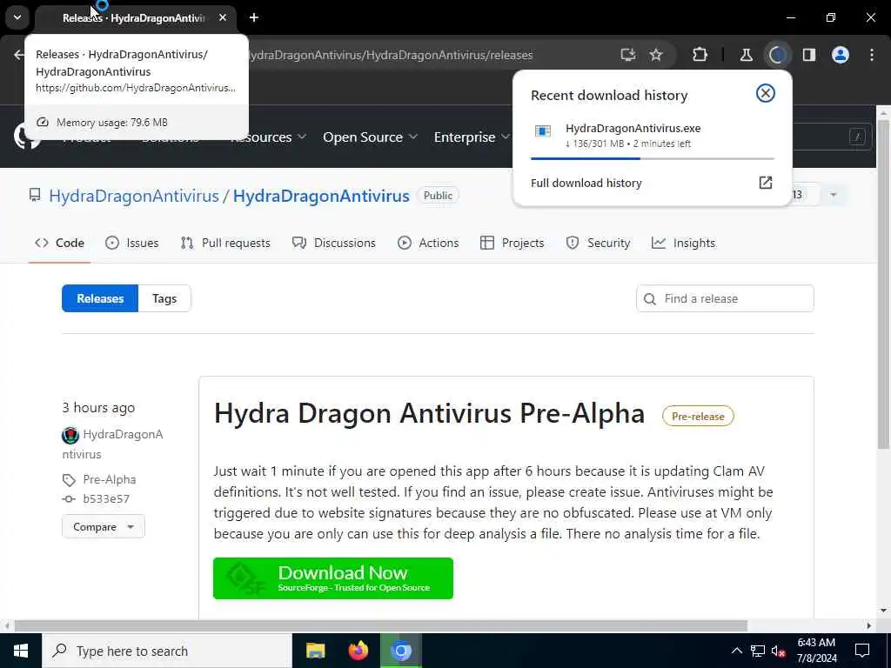Click the vertical page scrollbar
This screenshot has height=668, width=891.
[x=883, y=284]
